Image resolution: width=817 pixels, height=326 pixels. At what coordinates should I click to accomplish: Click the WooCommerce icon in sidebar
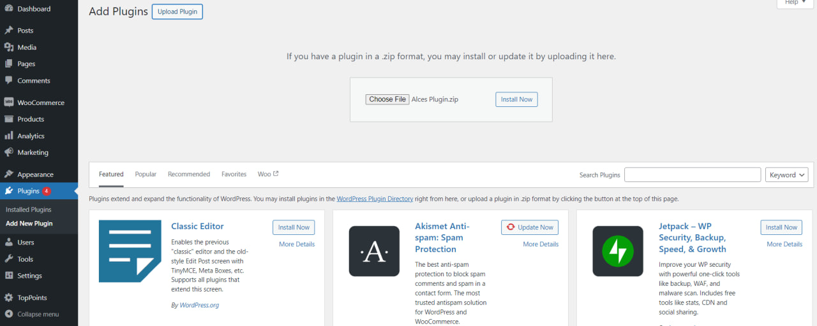(8, 103)
